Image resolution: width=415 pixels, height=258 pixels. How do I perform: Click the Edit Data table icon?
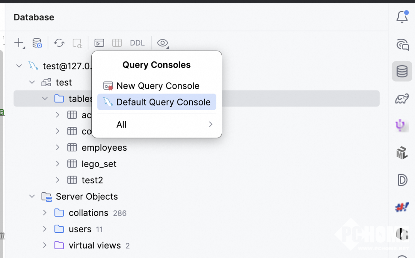click(117, 43)
